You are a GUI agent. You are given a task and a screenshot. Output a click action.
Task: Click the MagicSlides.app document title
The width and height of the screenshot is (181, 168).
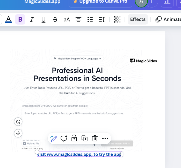pyautogui.click(x=42, y=2)
